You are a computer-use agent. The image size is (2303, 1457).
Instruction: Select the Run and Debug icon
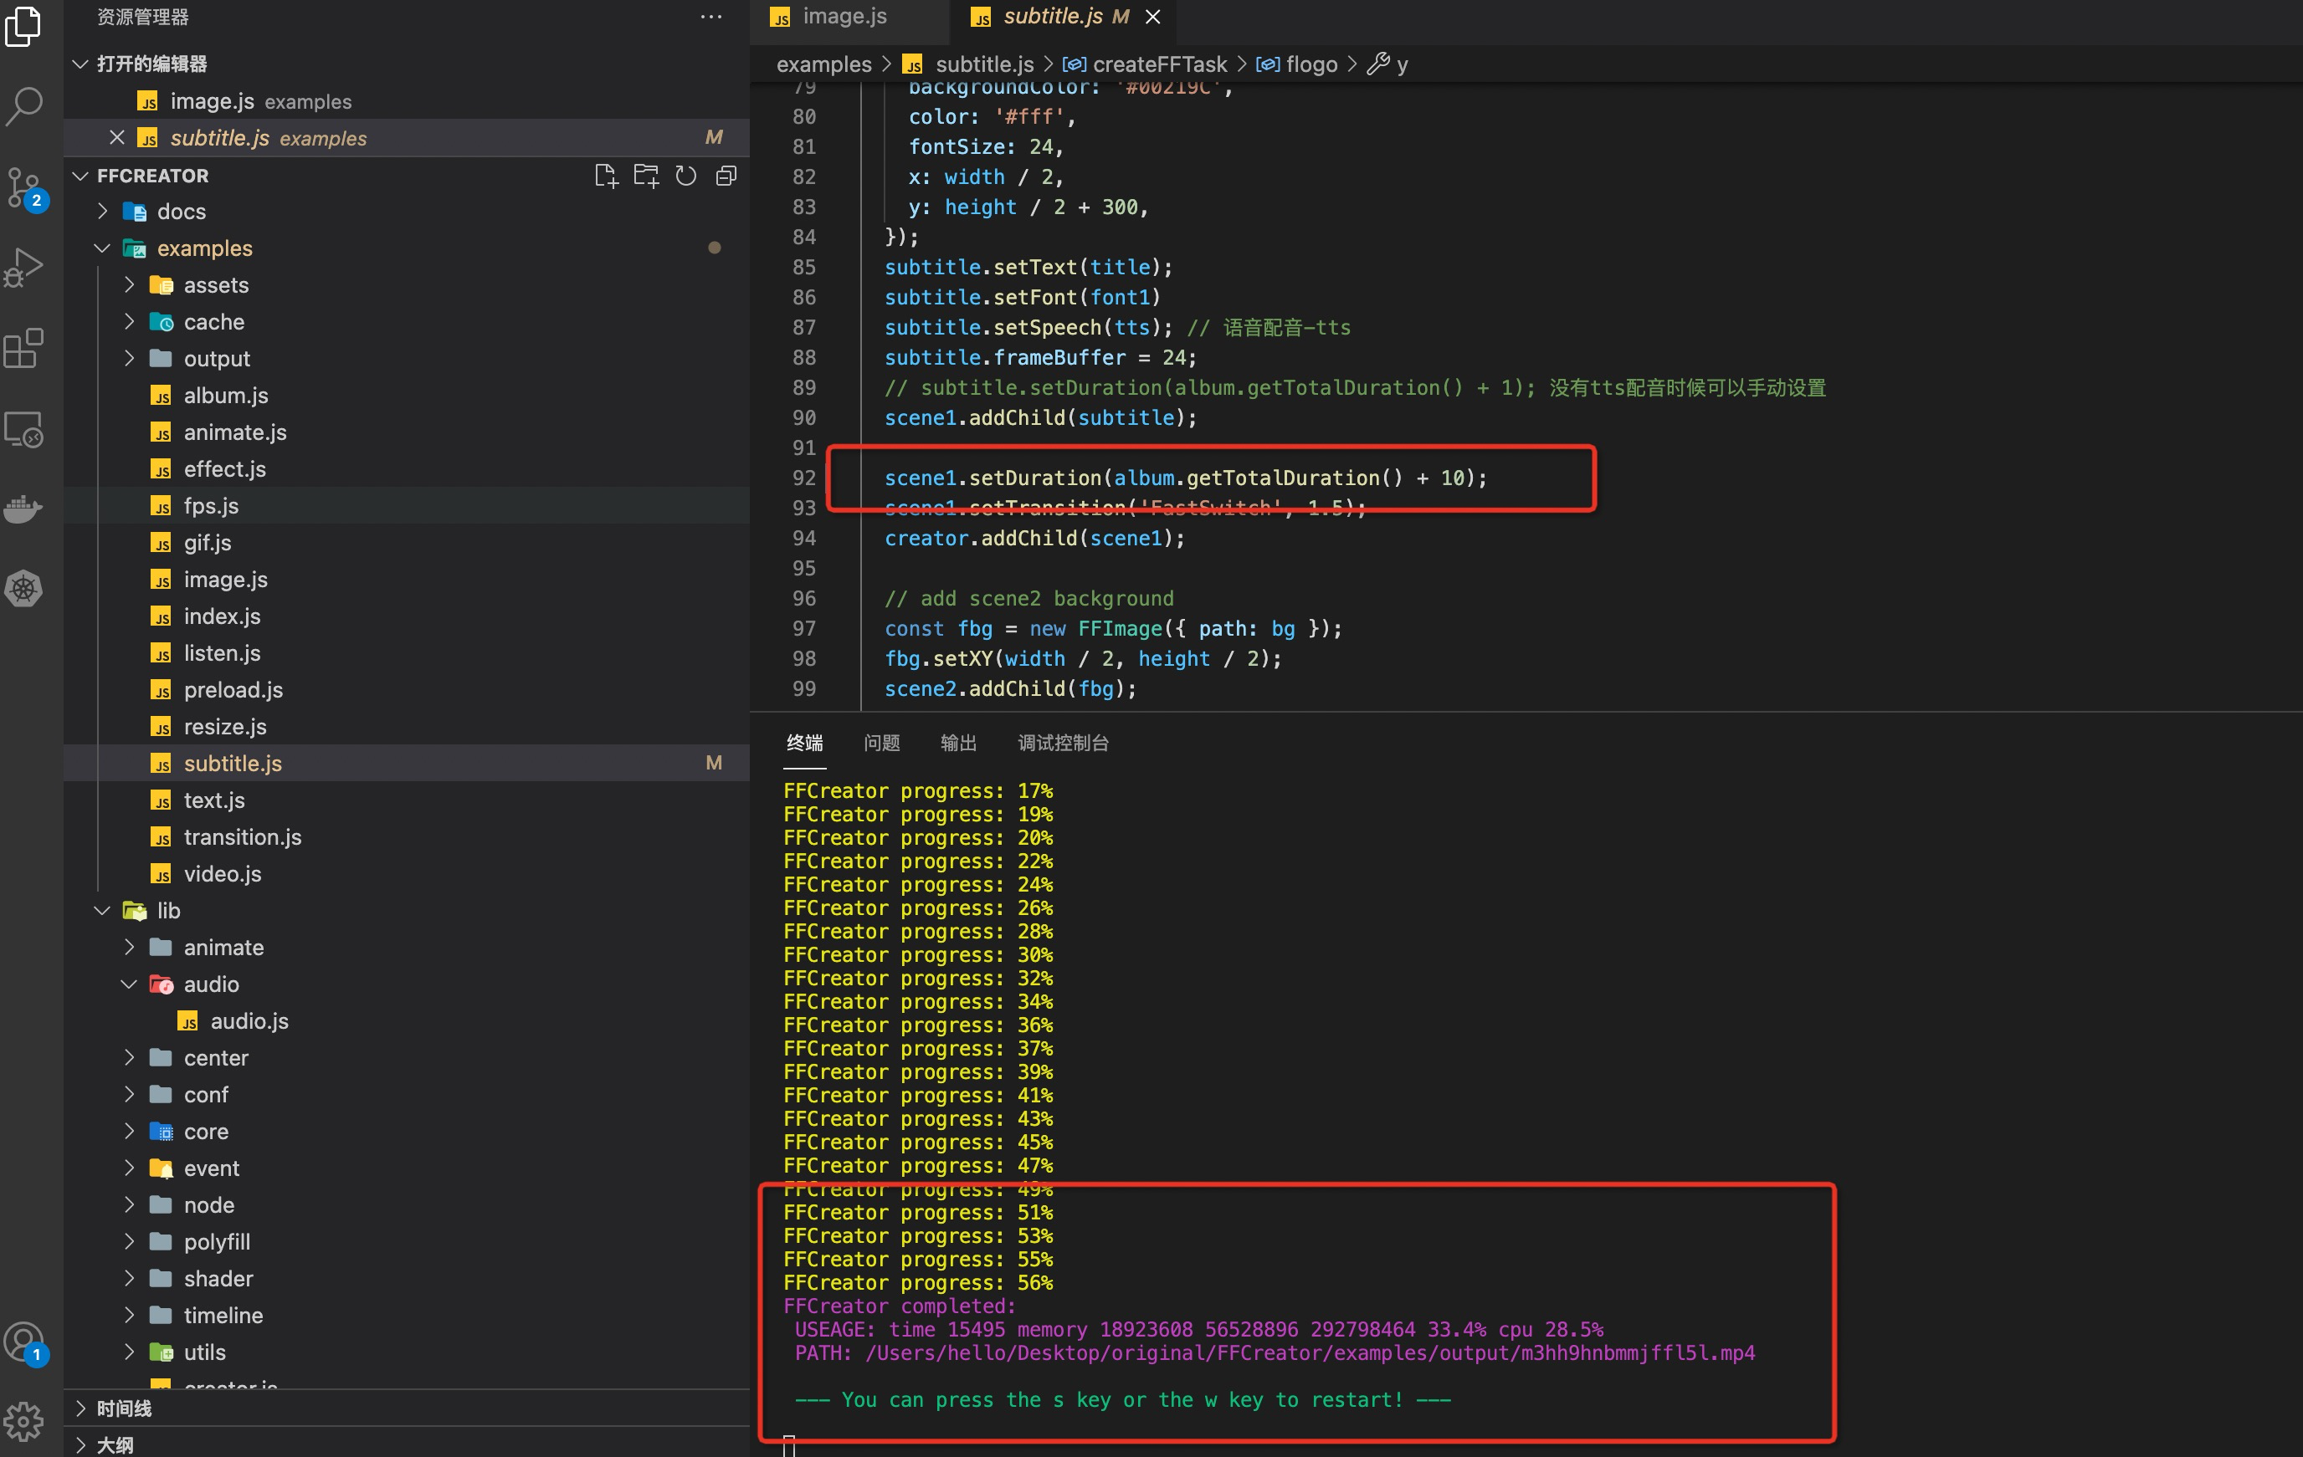coord(24,267)
